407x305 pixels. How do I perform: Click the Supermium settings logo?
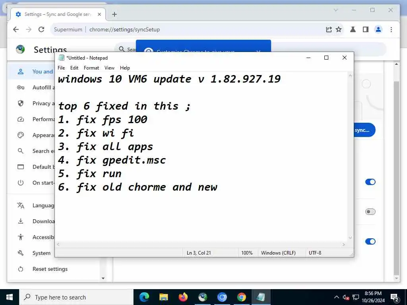click(x=20, y=49)
